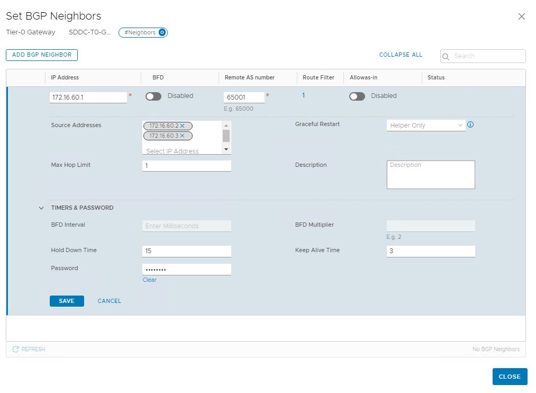Remove the 172.16.60.2 source address chip
536x393 pixels.
click(x=182, y=126)
